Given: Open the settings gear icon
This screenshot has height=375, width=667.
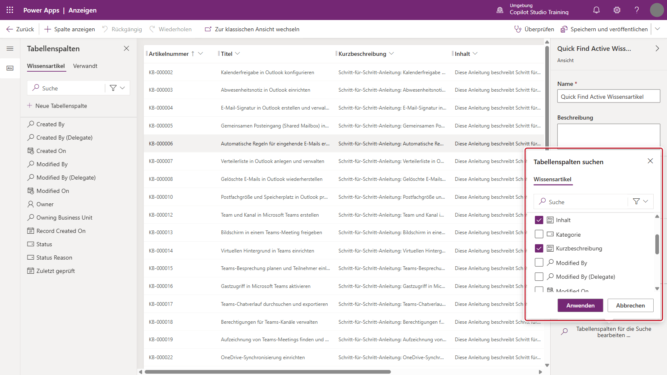Looking at the screenshot, I should tap(617, 10).
